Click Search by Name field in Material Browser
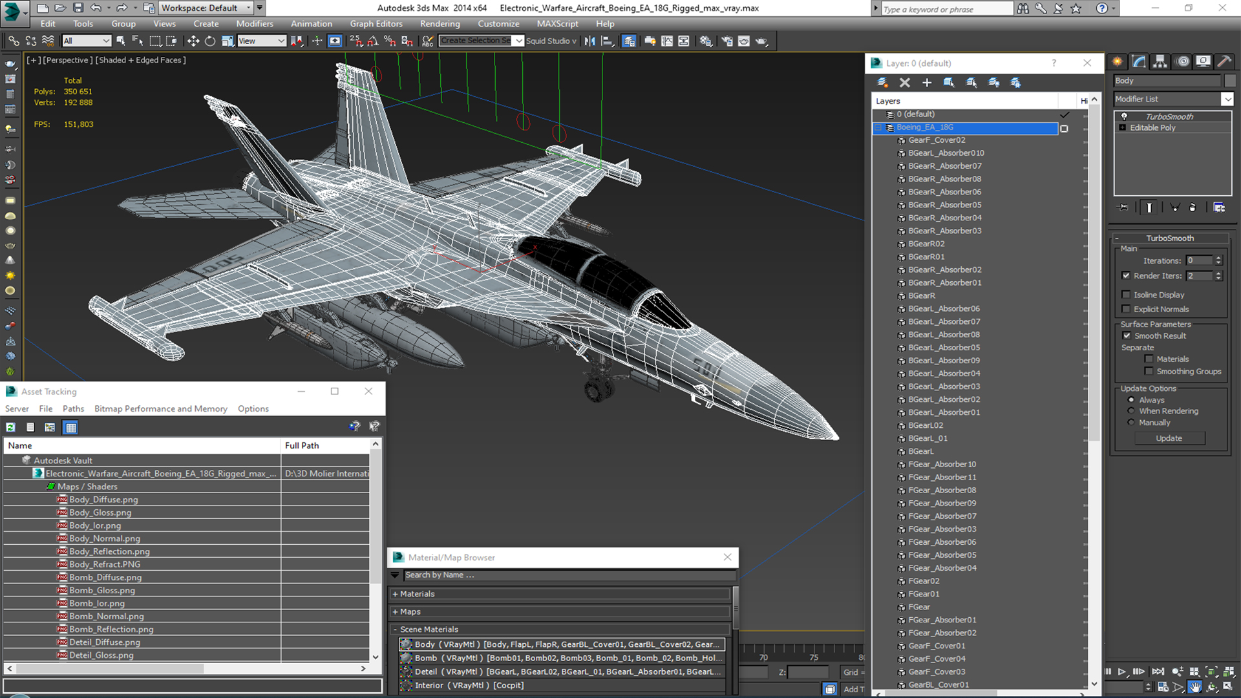The image size is (1241, 698). pos(569,575)
